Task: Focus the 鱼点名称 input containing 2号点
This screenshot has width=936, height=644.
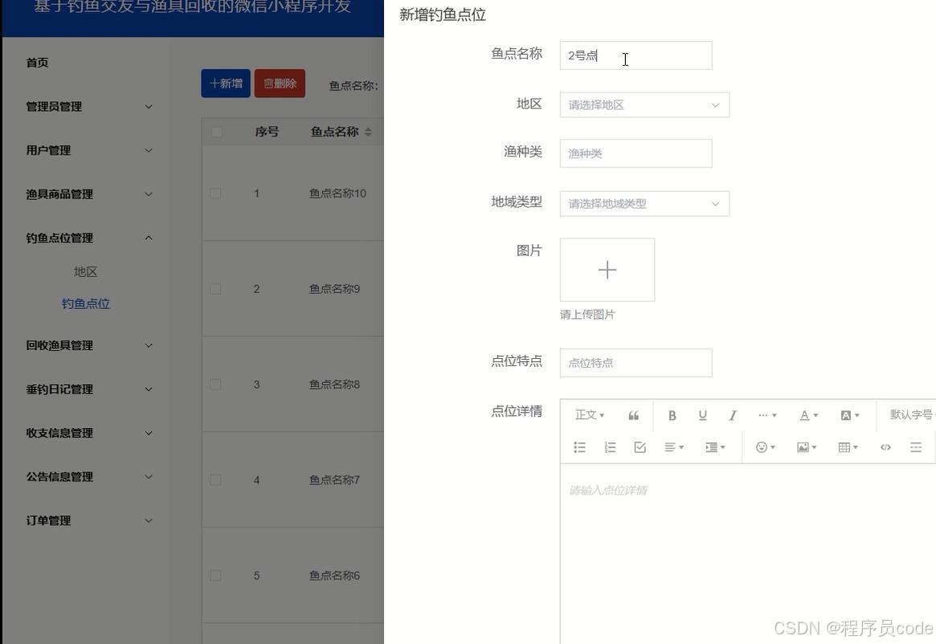Action: point(636,55)
